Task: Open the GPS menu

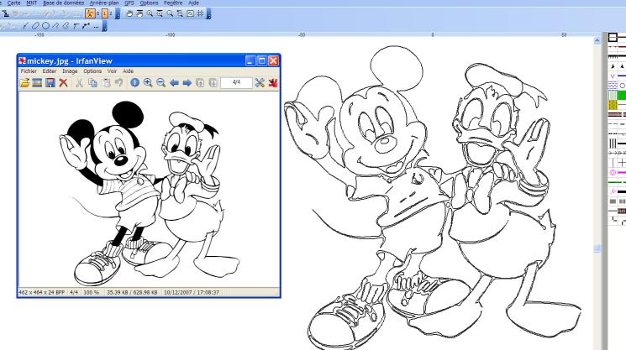Action: pos(129,3)
